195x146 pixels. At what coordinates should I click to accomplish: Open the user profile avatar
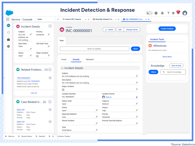point(185,13)
